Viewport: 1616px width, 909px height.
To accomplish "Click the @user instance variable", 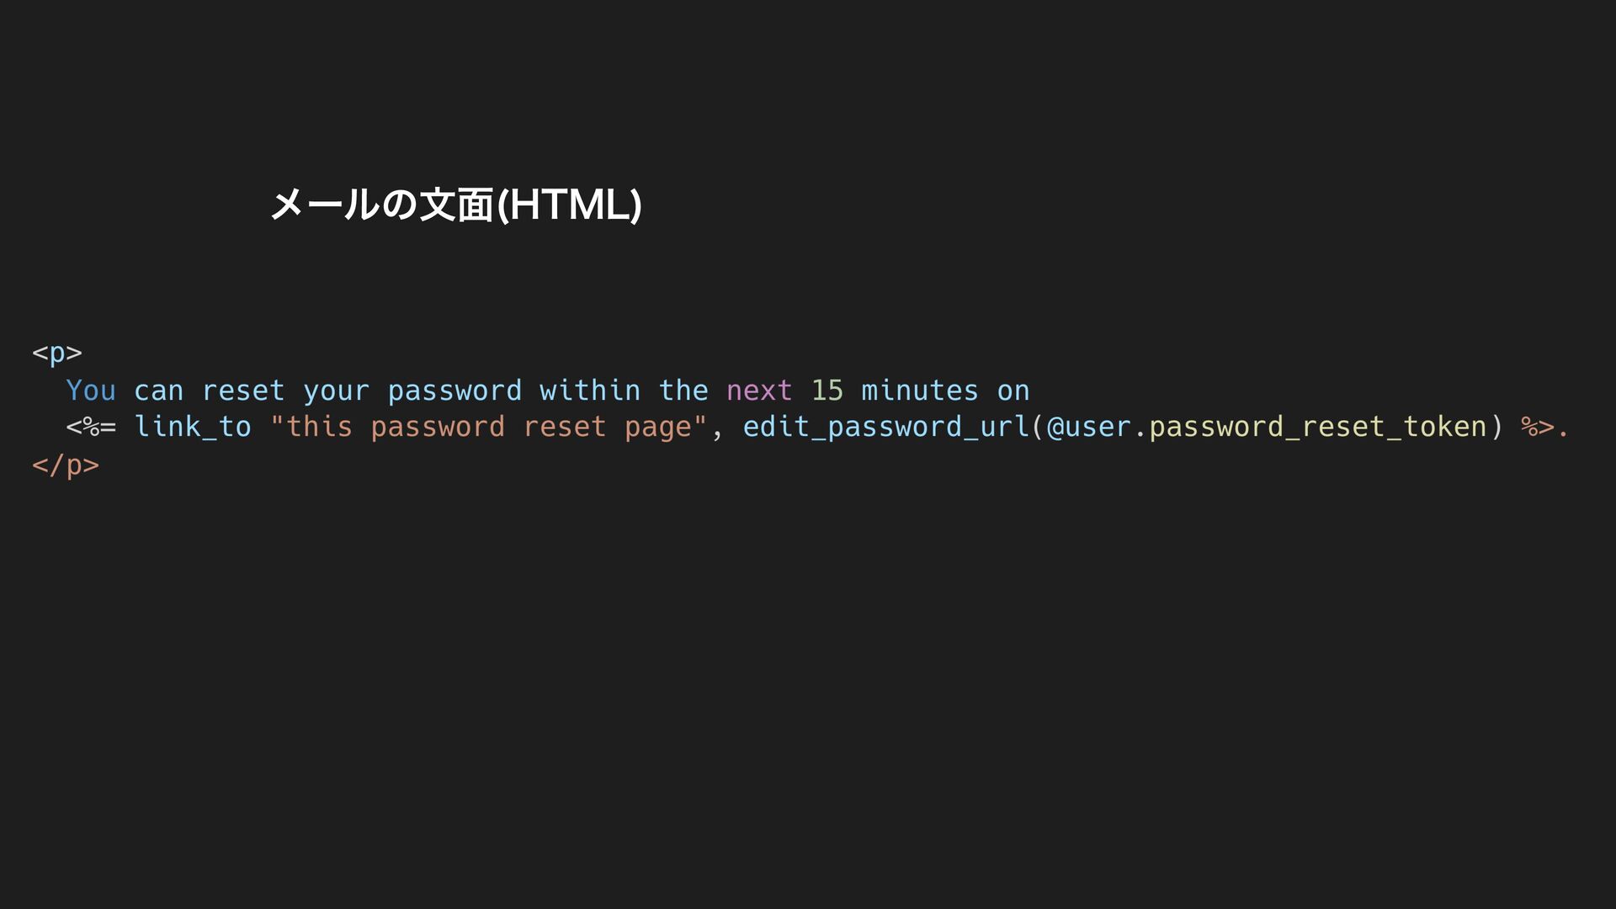I will click(x=1089, y=427).
